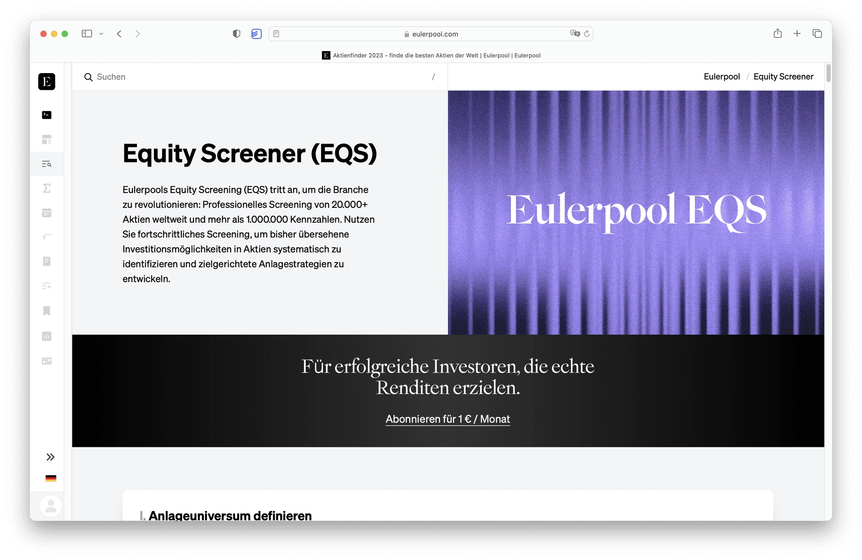The image size is (862, 560).
Task: Click Abonnieren für 1 € / Monat link
Action: [x=448, y=419]
